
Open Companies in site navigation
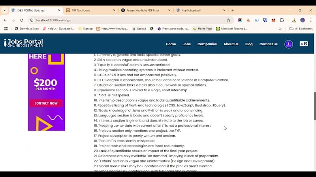coord(207,44)
